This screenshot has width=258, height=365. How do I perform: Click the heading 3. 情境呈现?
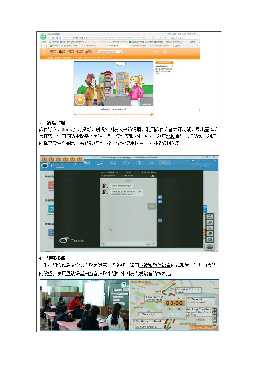52,123
